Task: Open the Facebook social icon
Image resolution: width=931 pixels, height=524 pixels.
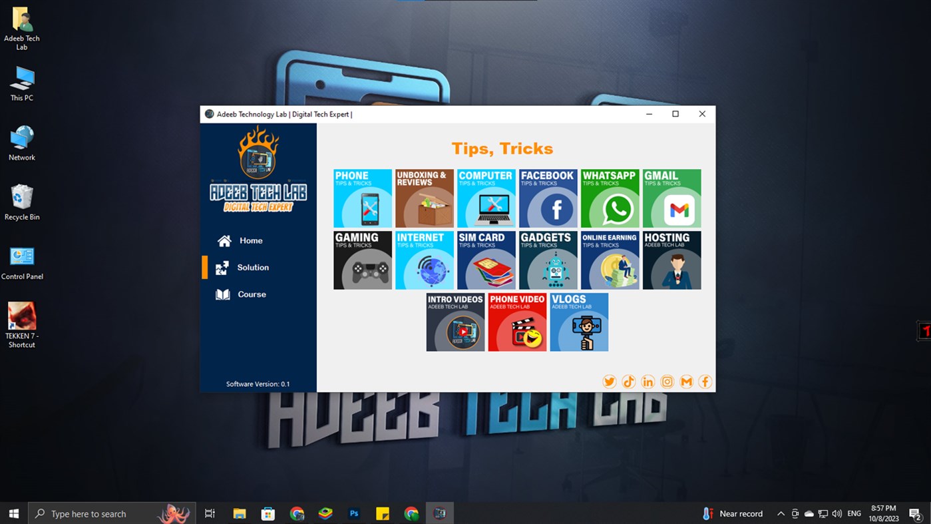Action: pyautogui.click(x=705, y=381)
